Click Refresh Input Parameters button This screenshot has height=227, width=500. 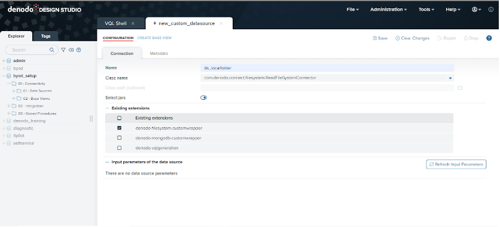click(456, 165)
